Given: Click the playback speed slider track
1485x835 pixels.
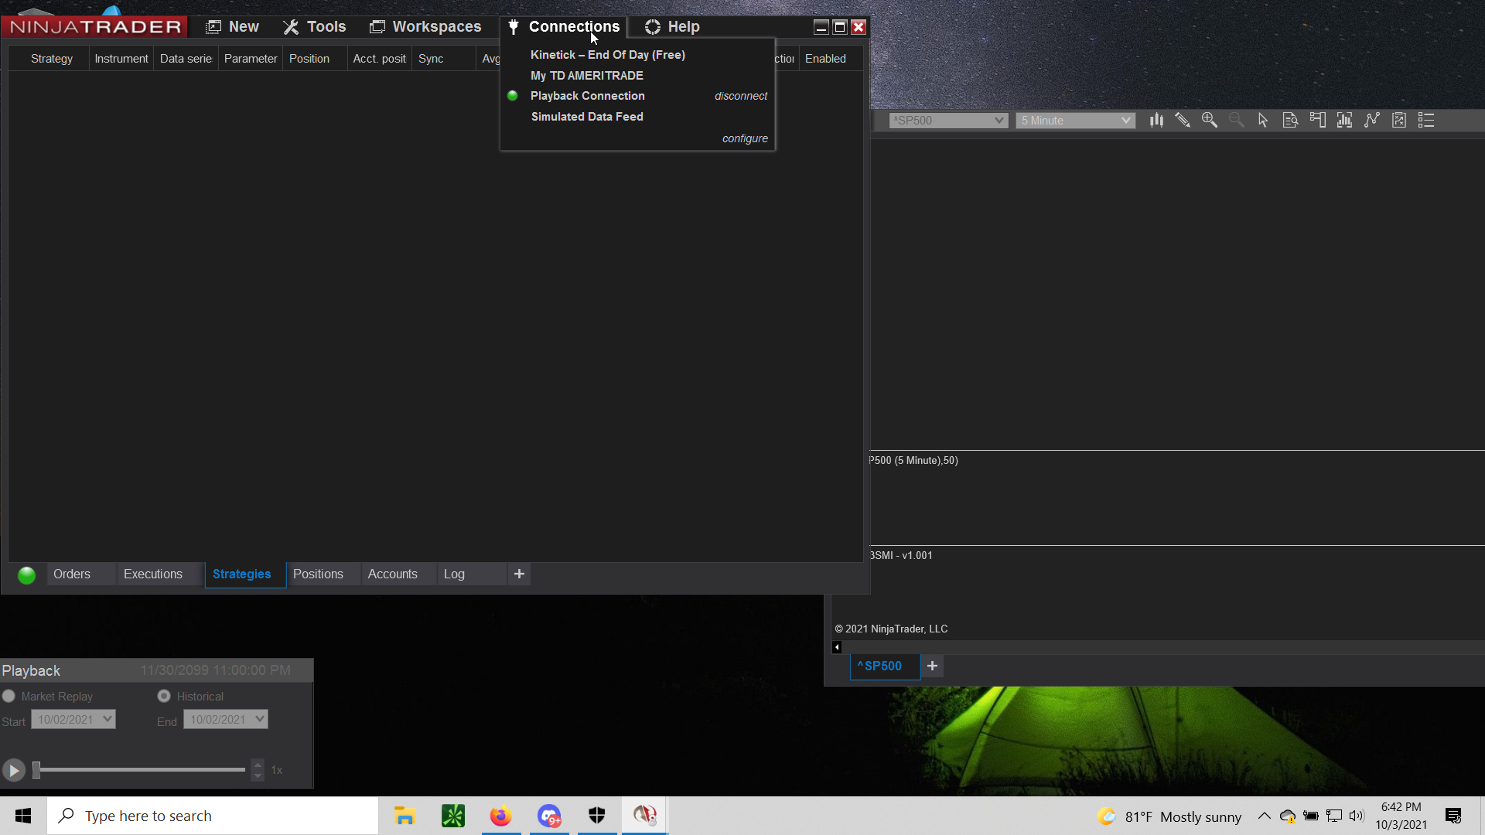Looking at the screenshot, I should 139,770.
